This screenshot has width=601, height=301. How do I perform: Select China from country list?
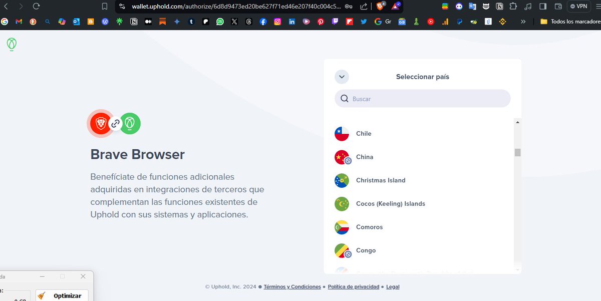[x=424, y=157]
